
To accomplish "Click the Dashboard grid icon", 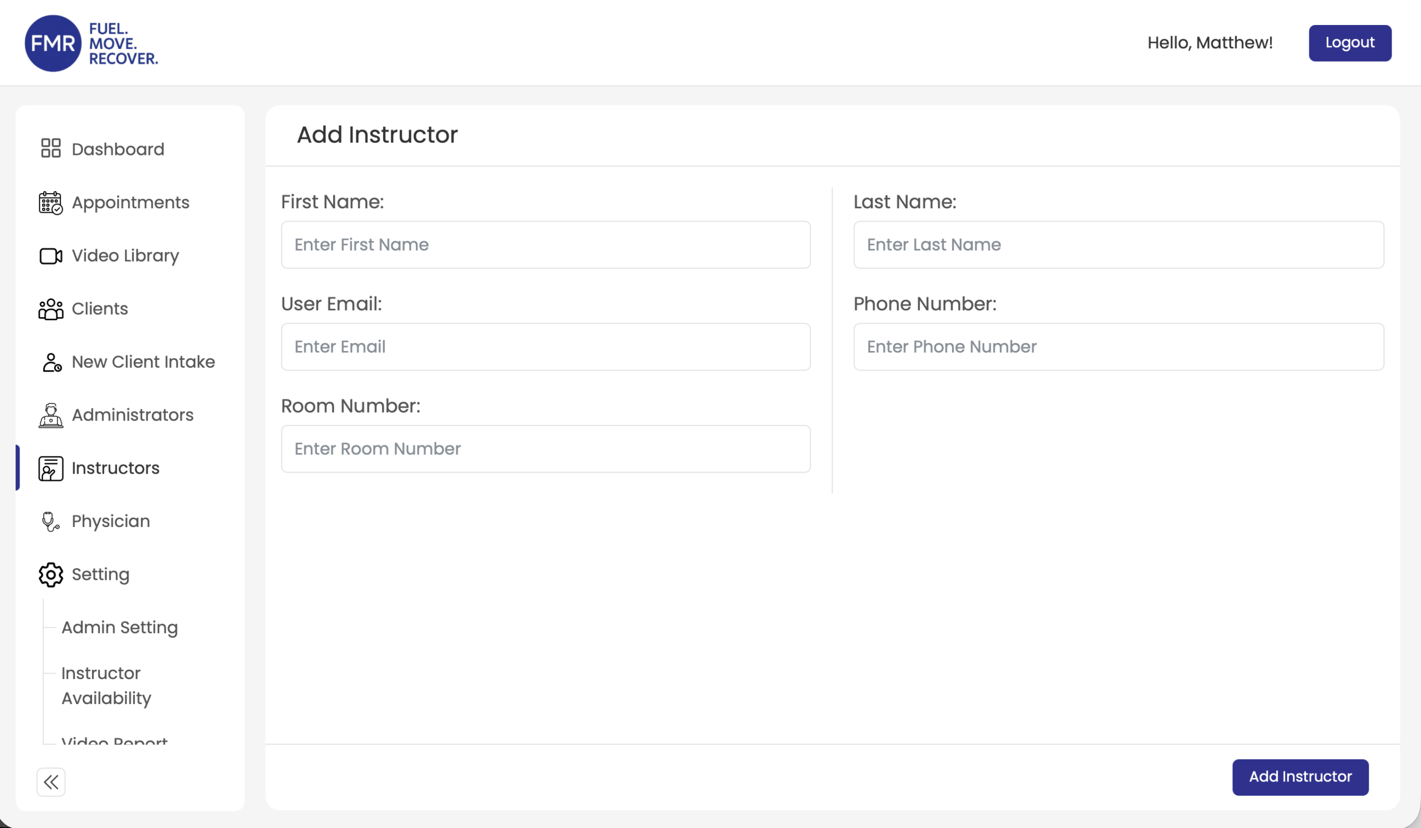I will (51, 148).
